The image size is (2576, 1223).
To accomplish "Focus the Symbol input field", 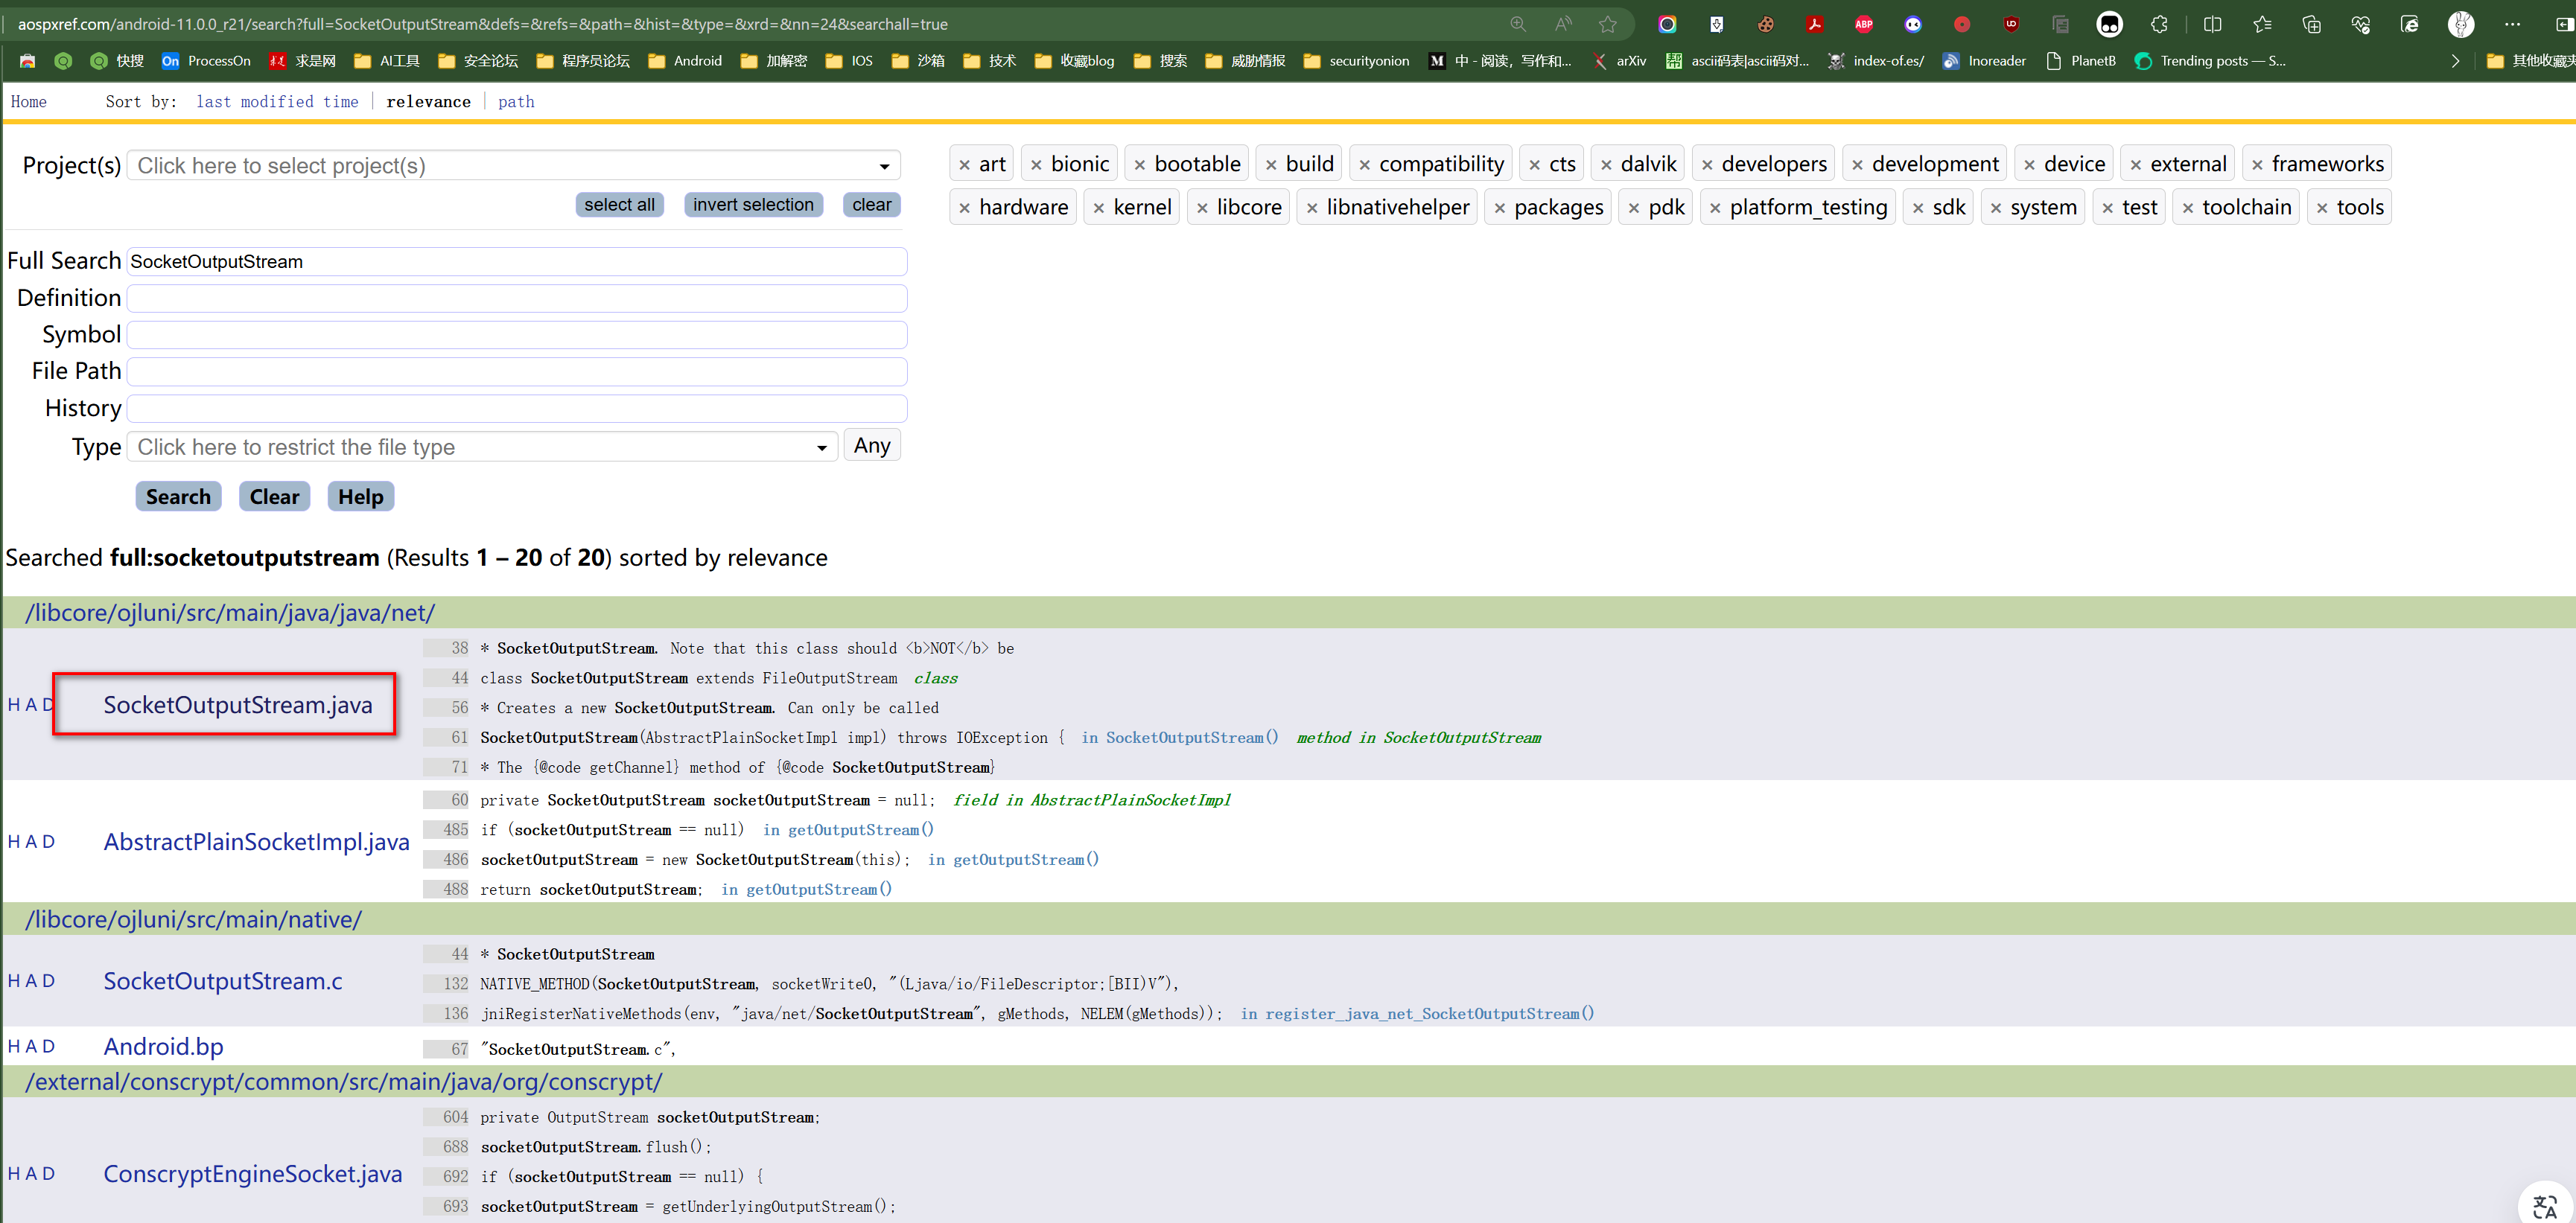I will (517, 335).
